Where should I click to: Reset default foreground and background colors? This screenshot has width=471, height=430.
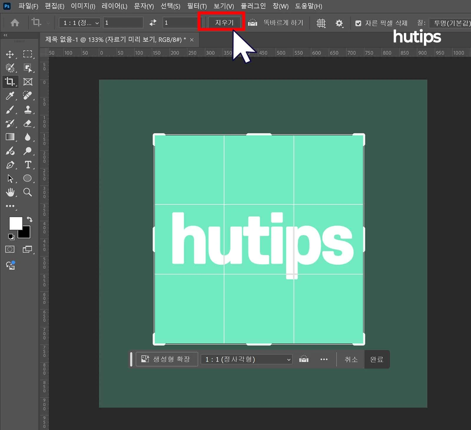[11, 237]
